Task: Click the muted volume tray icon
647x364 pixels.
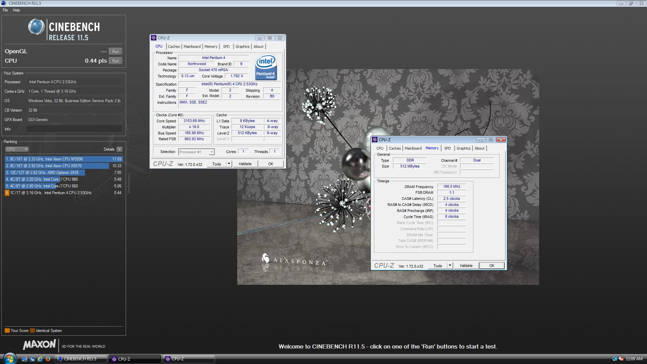Action: (621, 359)
